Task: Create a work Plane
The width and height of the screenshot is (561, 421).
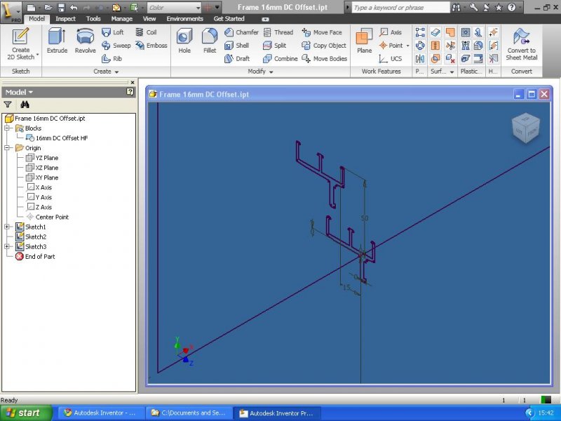Action: pos(364,41)
